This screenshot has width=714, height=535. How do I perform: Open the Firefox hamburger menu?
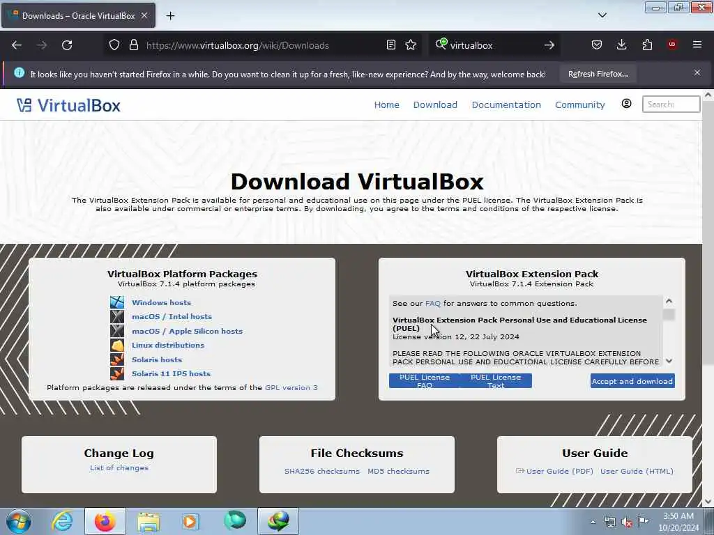[697, 45]
